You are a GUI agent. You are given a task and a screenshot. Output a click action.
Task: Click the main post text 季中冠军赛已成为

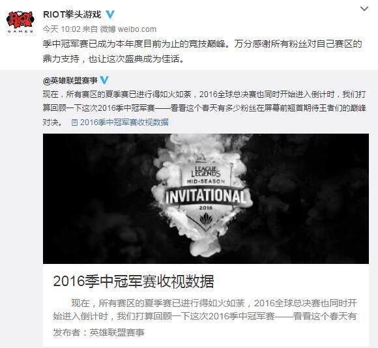click(203, 51)
